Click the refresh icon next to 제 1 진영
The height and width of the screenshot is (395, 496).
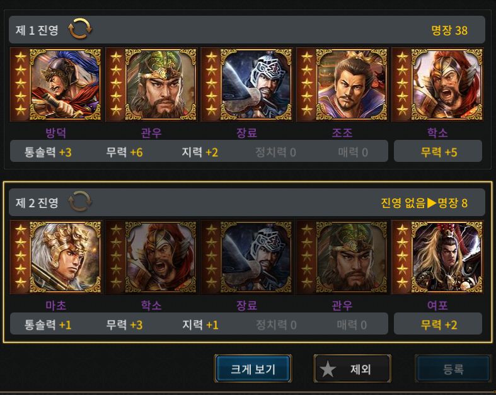(x=79, y=29)
